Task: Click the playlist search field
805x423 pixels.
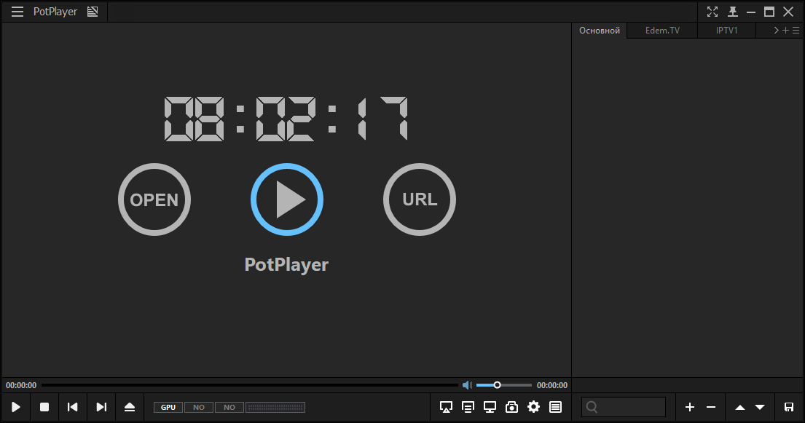Action: point(624,407)
